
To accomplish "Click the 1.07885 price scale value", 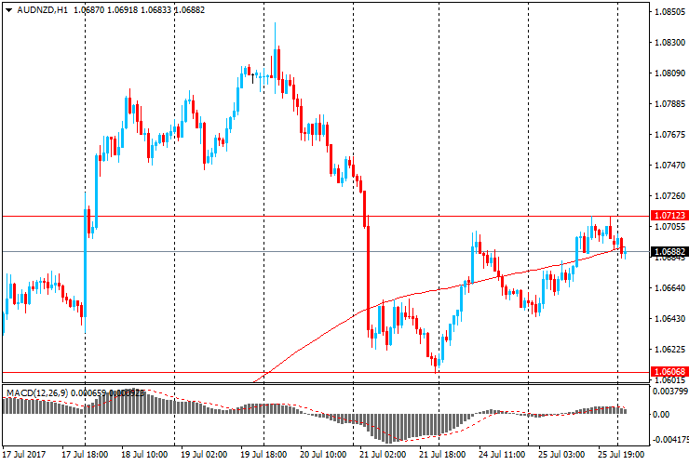I will pos(669,104).
